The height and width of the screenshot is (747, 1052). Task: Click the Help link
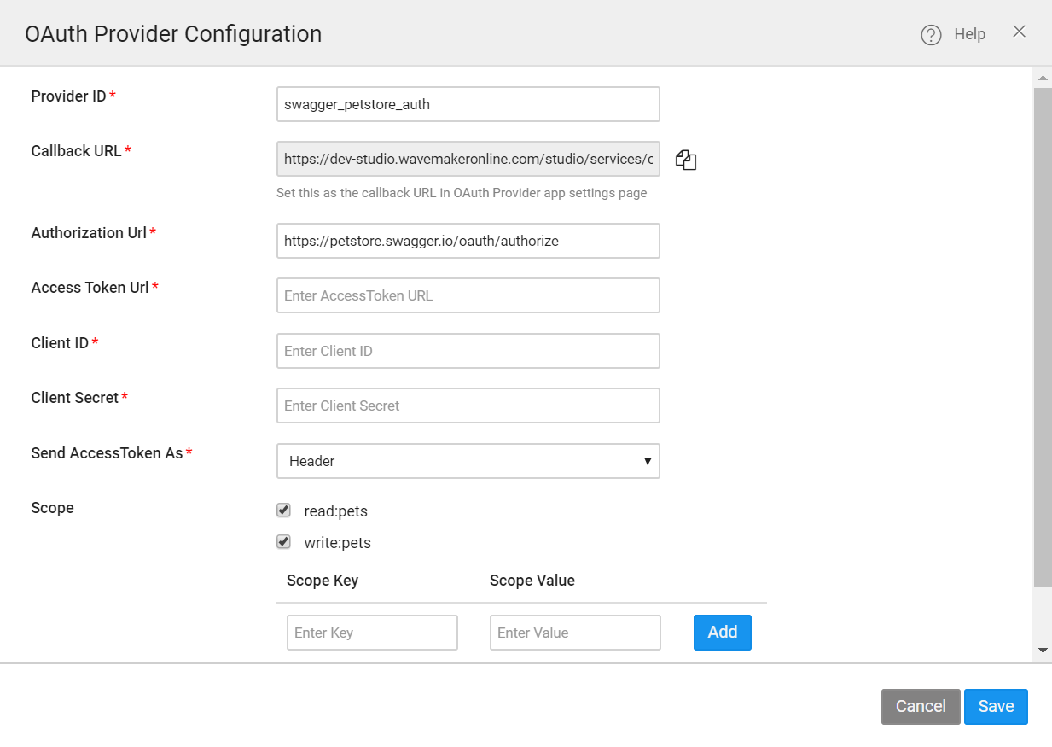click(969, 34)
